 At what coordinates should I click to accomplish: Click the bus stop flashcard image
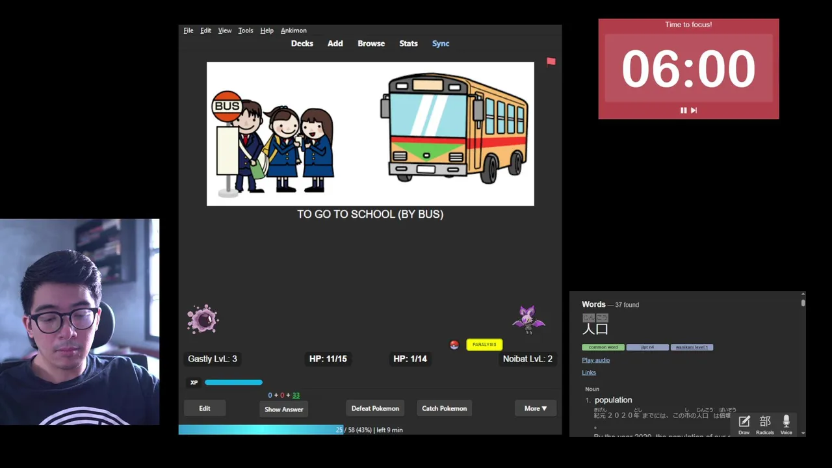pyautogui.click(x=370, y=134)
